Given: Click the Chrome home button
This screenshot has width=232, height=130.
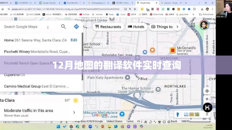Looking at the screenshot, I should (3, 9).
